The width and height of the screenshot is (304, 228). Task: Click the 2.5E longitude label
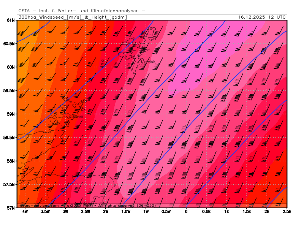(x=287, y=212)
